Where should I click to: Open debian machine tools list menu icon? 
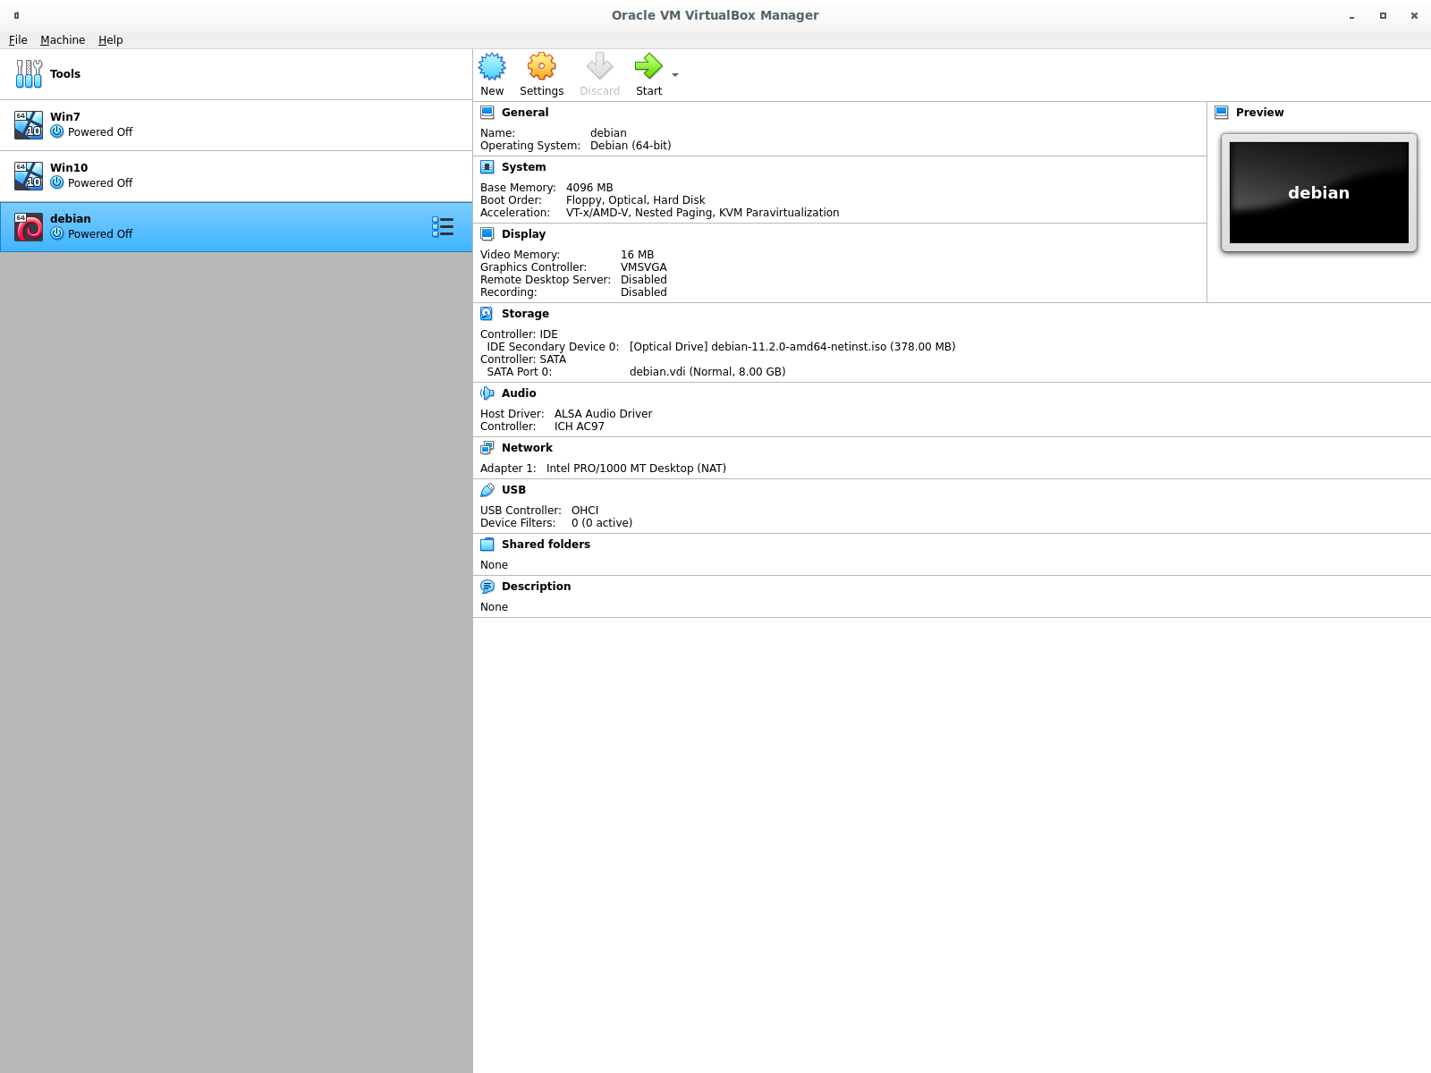[443, 227]
